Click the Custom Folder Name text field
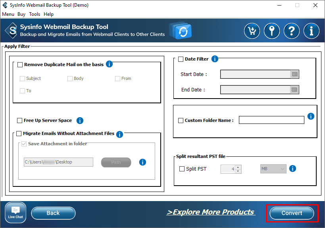This screenshot has height=228, width=325. (271, 120)
